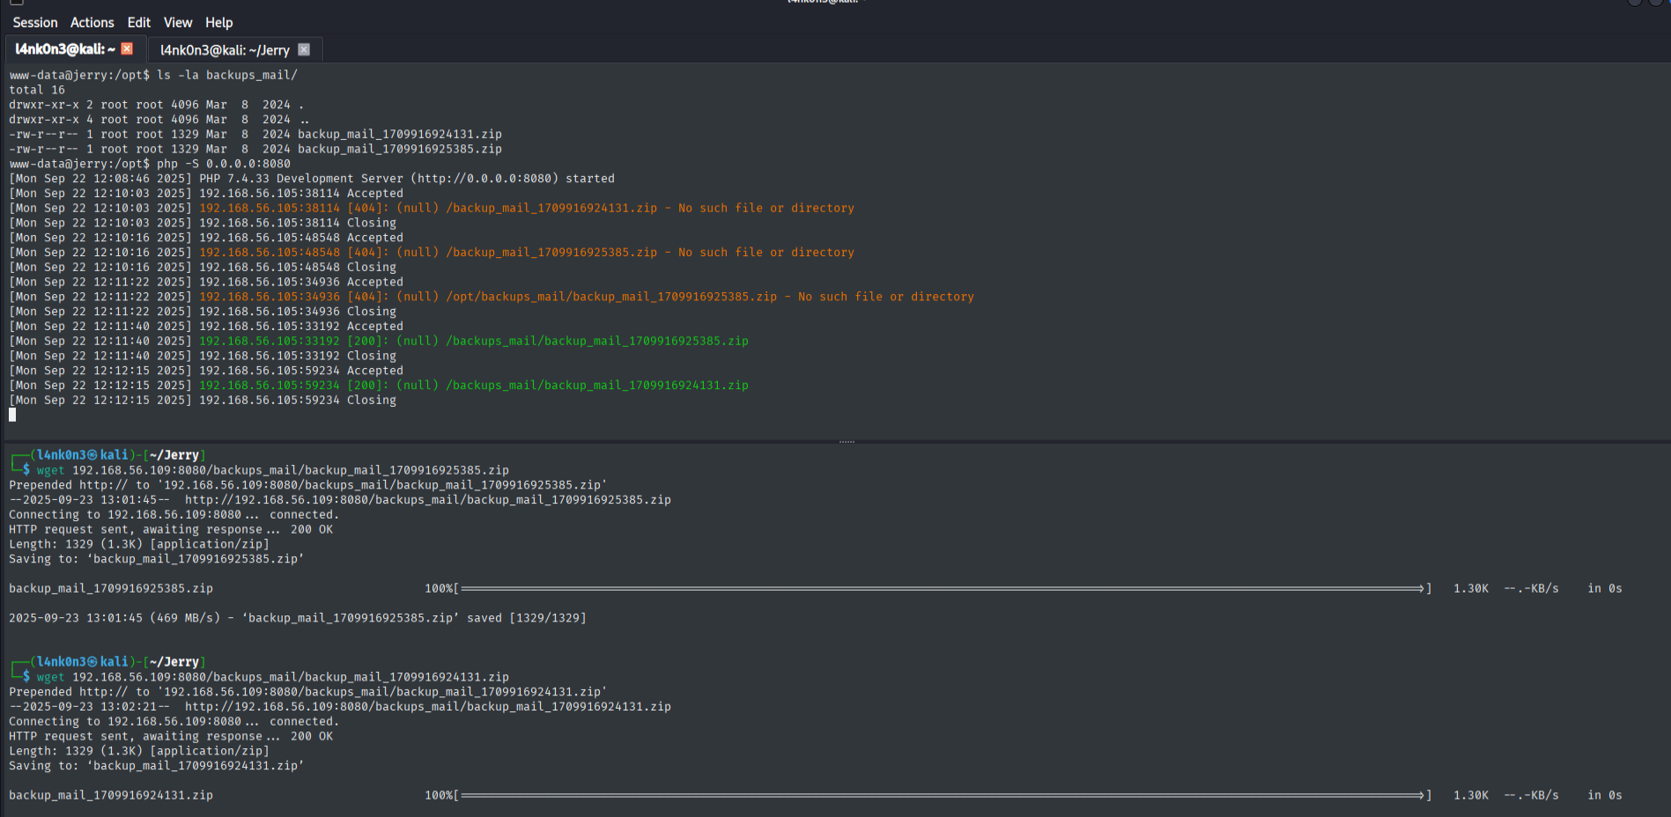This screenshot has height=817, width=1671.
Task: Click the backup_mail_1709916924131.zip download progress bar
Action: click(943, 795)
